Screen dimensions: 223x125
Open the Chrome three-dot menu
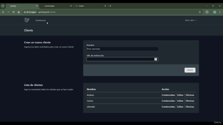point(220,12)
